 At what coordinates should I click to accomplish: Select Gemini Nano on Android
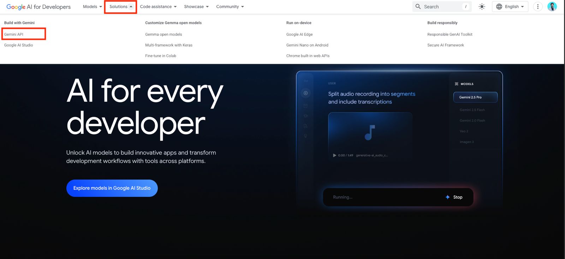(307, 45)
